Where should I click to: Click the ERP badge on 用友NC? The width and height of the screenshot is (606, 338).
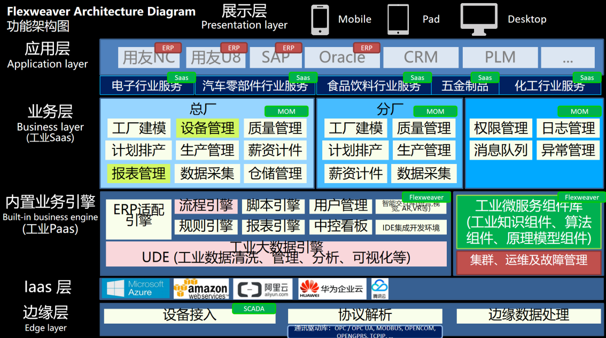pyautogui.click(x=168, y=48)
